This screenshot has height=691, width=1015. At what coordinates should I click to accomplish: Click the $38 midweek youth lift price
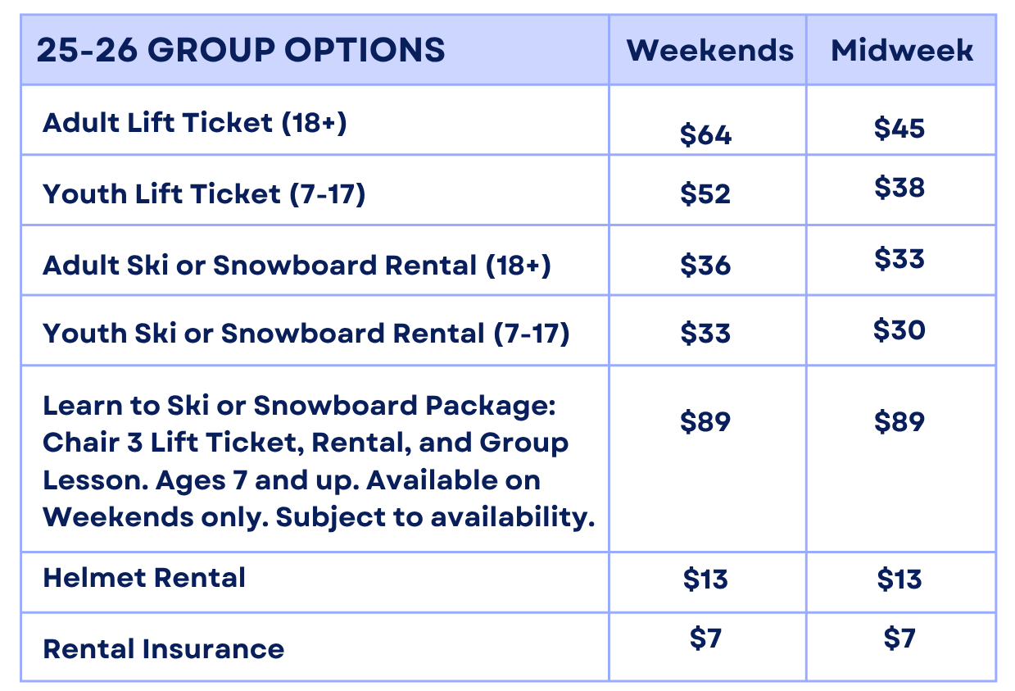coord(899,188)
